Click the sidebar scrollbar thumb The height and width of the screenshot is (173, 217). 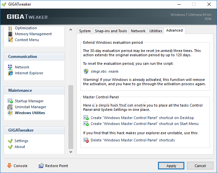click(71, 117)
